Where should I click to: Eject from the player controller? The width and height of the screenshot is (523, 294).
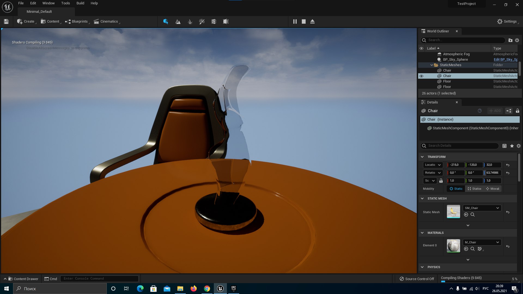point(312,22)
